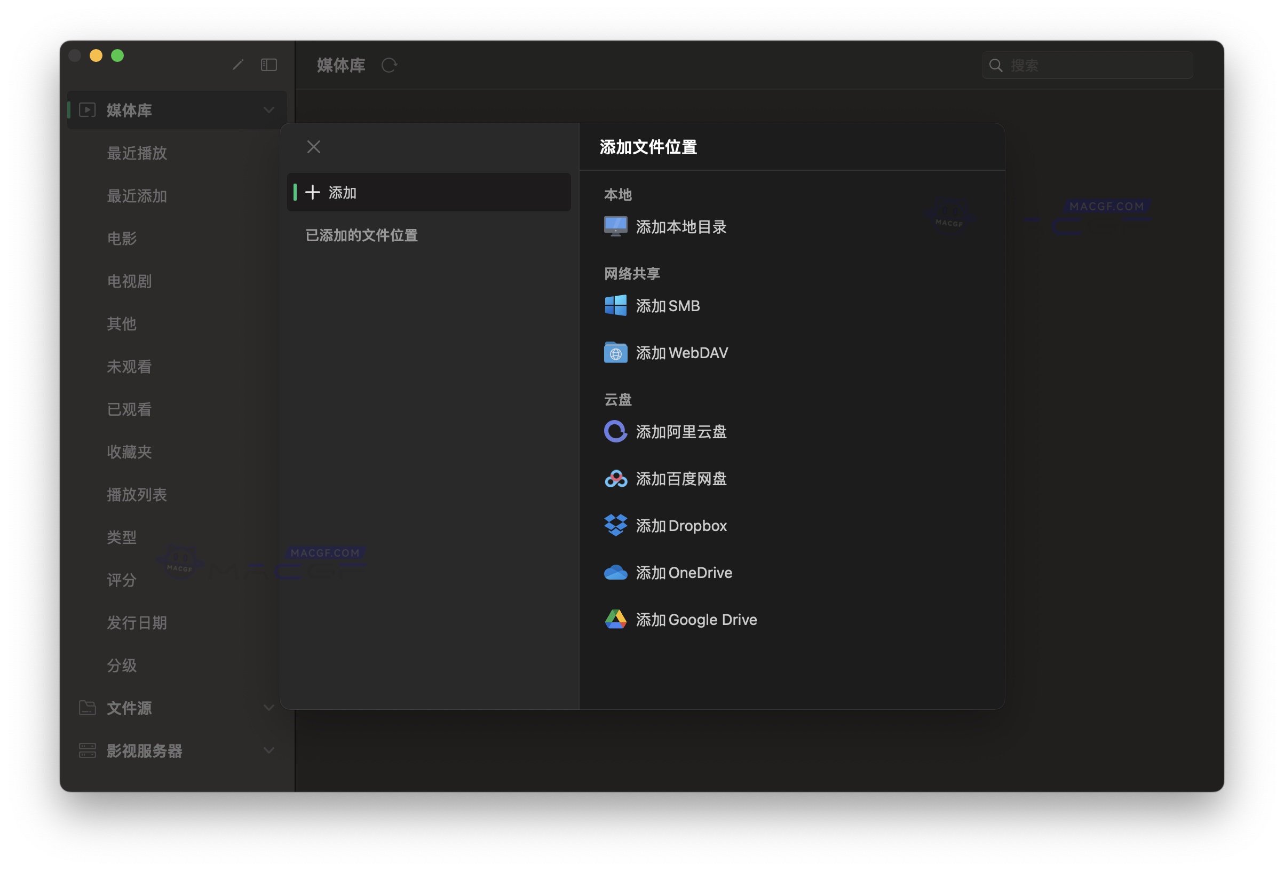Switch to 已添加的文件位置 tab
This screenshot has width=1284, height=871.
[361, 235]
